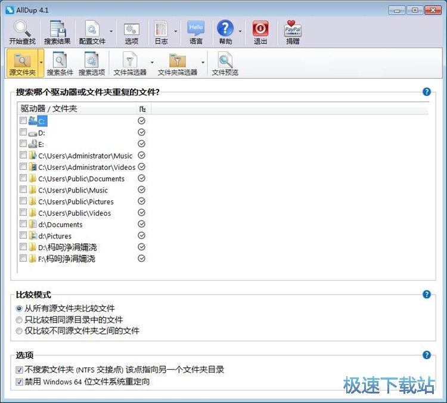The height and width of the screenshot is (403, 447).
Task: Check checkbox for D:\ garbled-name folder row
Action: (23, 247)
